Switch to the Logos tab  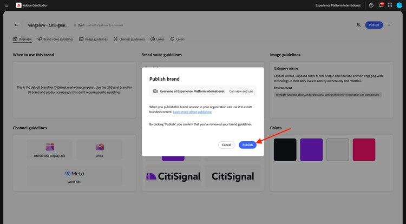pyautogui.click(x=158, y=39)
